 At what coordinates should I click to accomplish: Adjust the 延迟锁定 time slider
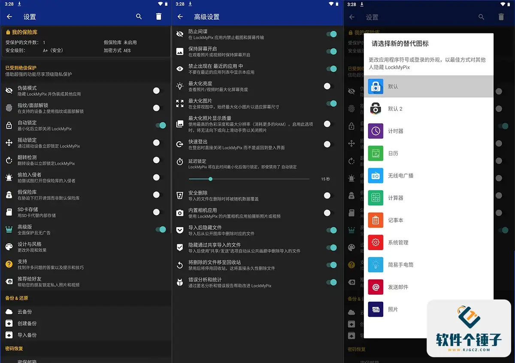249,179
